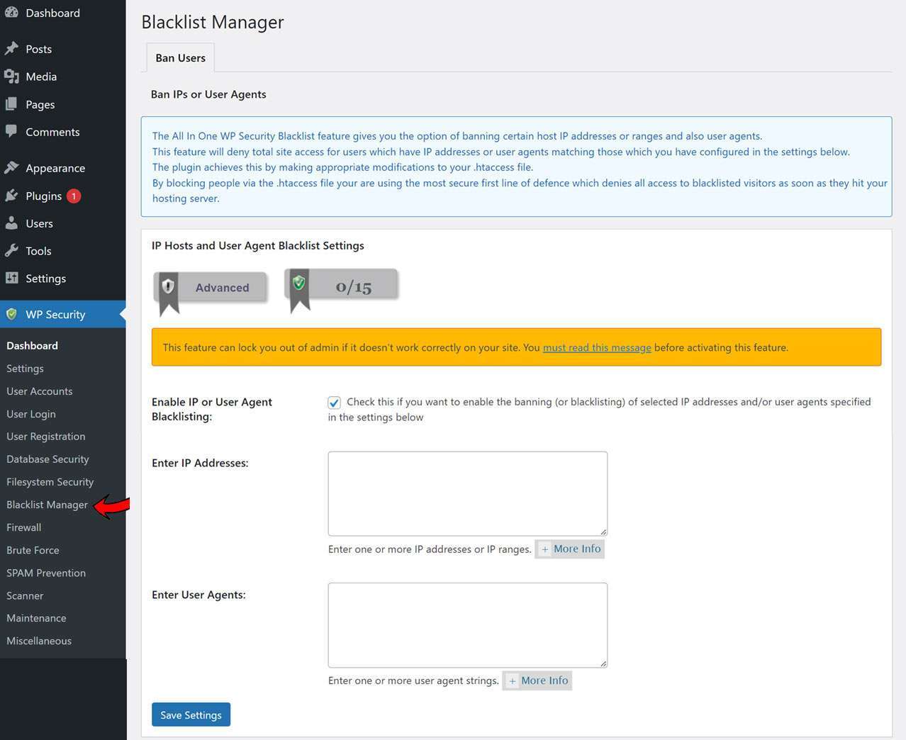Click the Users person icon

click(11, 223)
